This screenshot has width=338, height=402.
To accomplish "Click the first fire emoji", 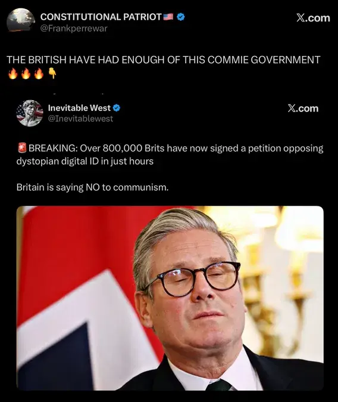I will point(12,73).
